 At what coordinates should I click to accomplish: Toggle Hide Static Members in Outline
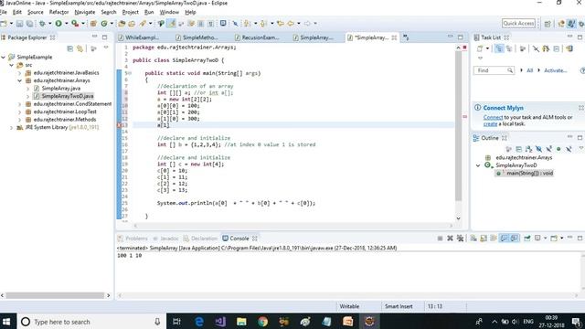coord(548,149)
